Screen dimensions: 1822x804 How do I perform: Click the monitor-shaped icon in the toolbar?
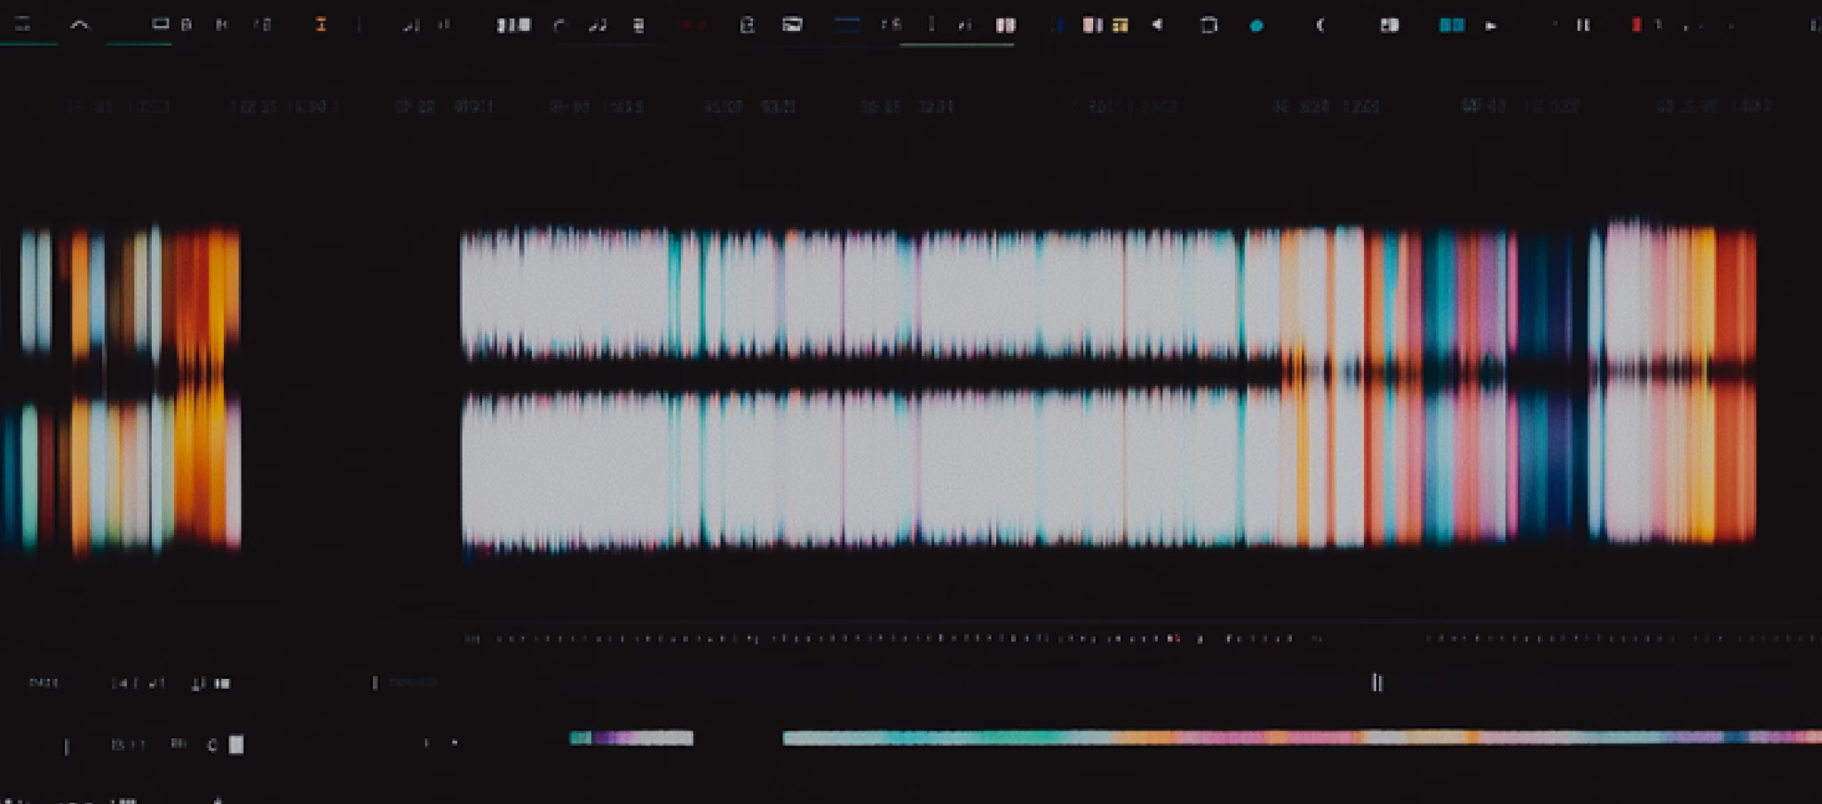coord(160,24)
